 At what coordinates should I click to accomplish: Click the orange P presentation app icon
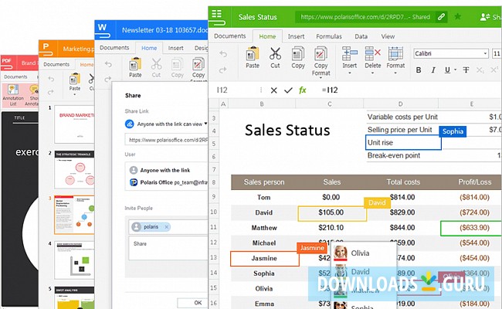coord(47,49)
